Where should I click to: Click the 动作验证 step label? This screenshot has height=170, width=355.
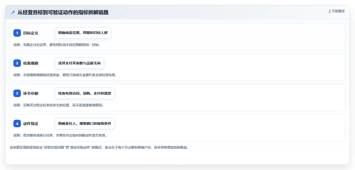click(x=31, y=123)
